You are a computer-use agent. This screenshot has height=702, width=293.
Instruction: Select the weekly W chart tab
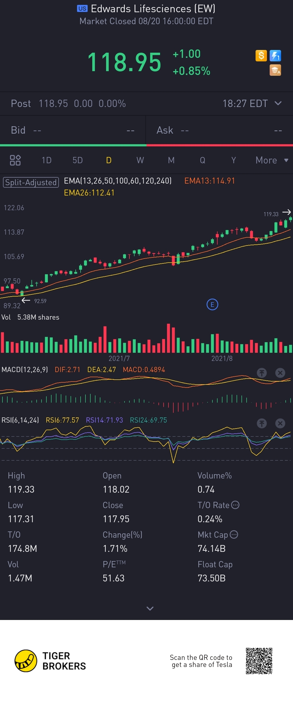pyautogui.click(x=140, y=160)
